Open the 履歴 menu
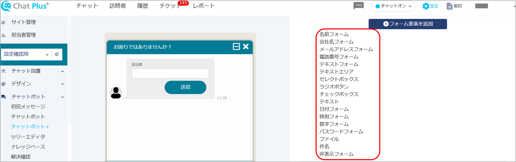Image resolution: width=516 pixels, height=162 pixels. 143,6
